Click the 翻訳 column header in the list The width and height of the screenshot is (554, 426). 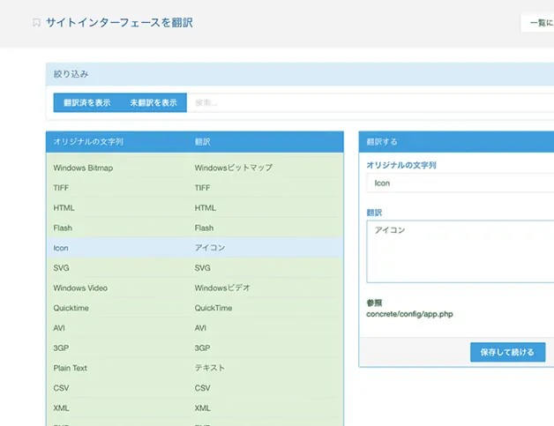[202, 142]
